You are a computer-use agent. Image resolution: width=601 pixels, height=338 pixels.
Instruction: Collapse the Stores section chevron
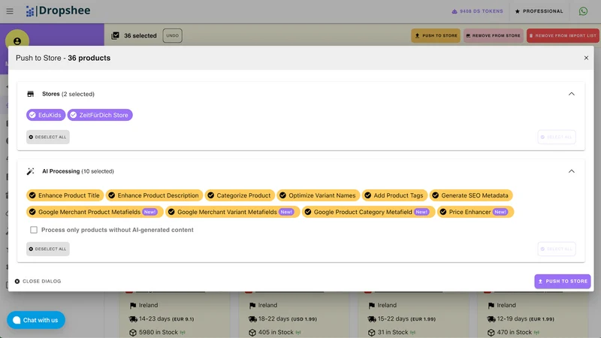point(572,94)
